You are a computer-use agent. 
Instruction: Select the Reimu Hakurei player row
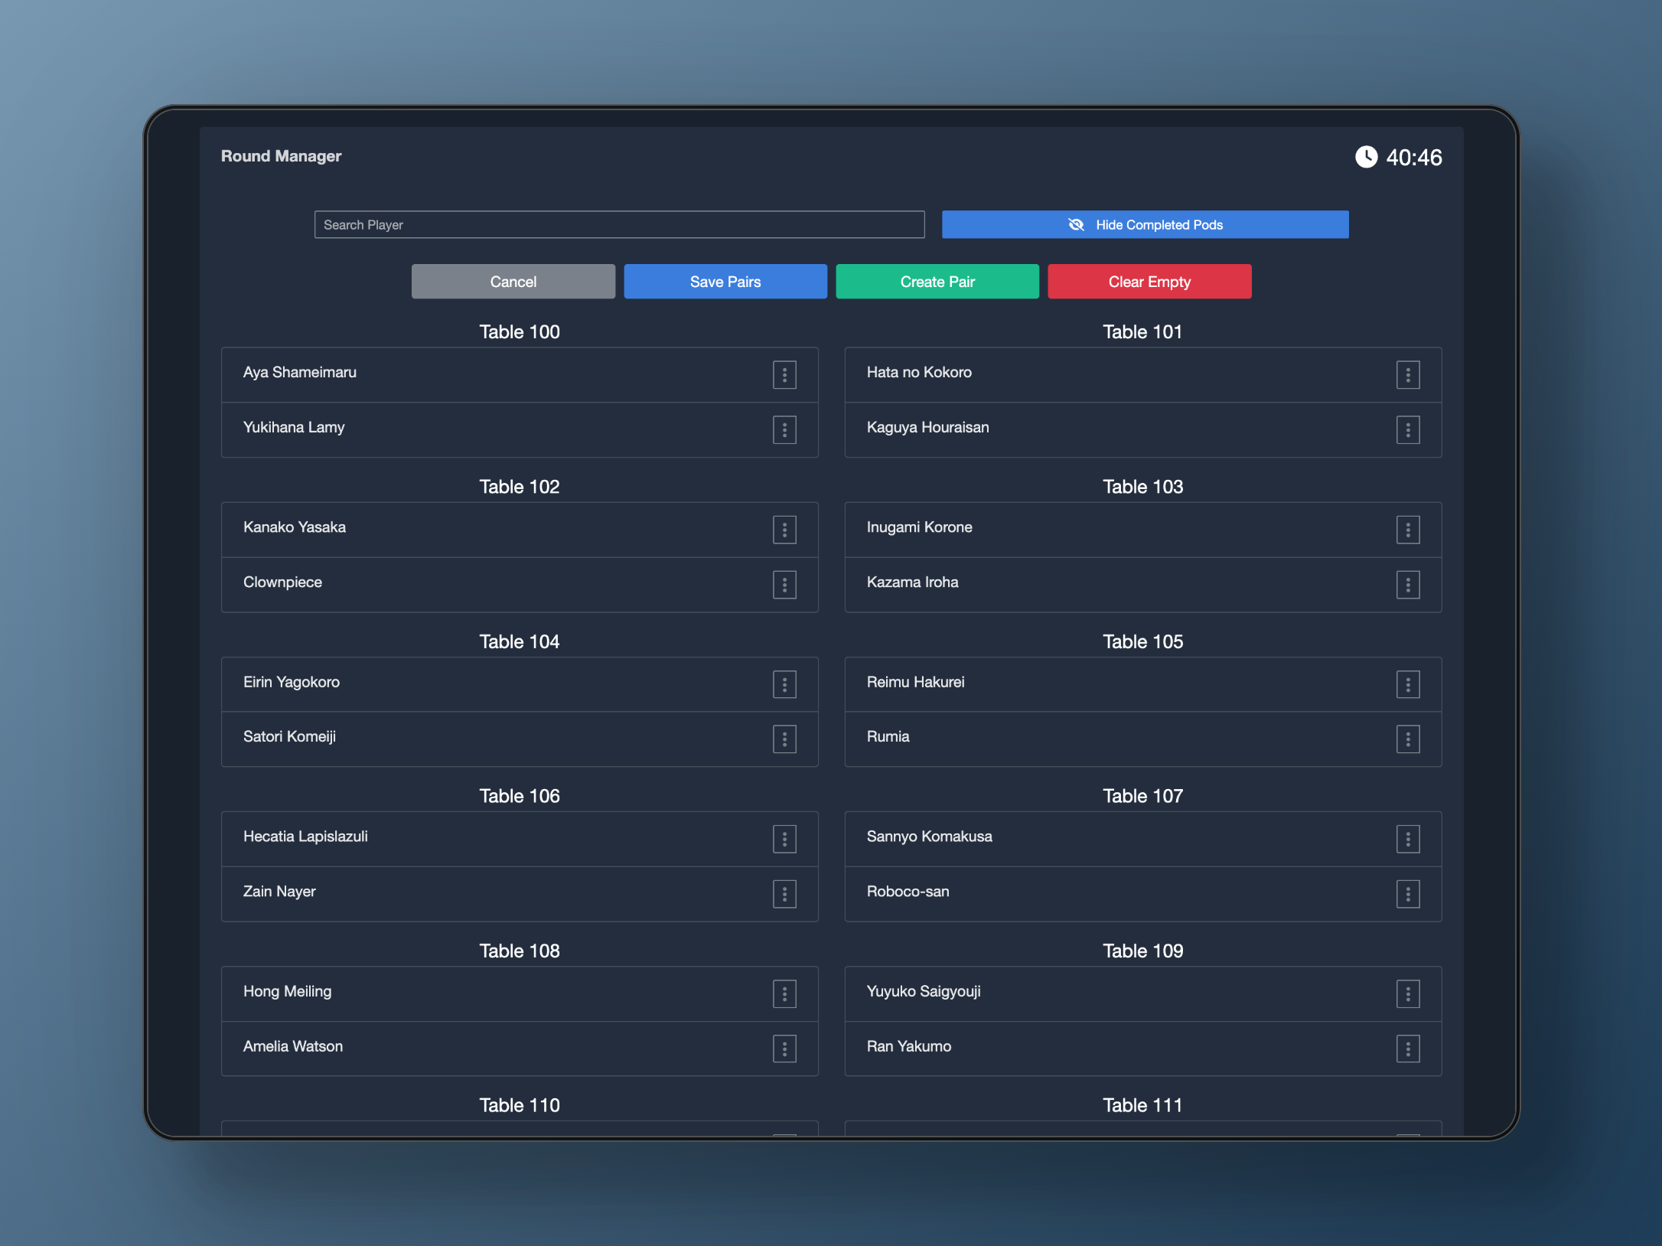pyautogui.click(x=915, y=682)
